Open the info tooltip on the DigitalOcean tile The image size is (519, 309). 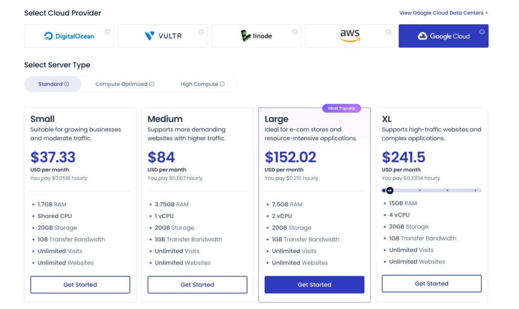107,31
